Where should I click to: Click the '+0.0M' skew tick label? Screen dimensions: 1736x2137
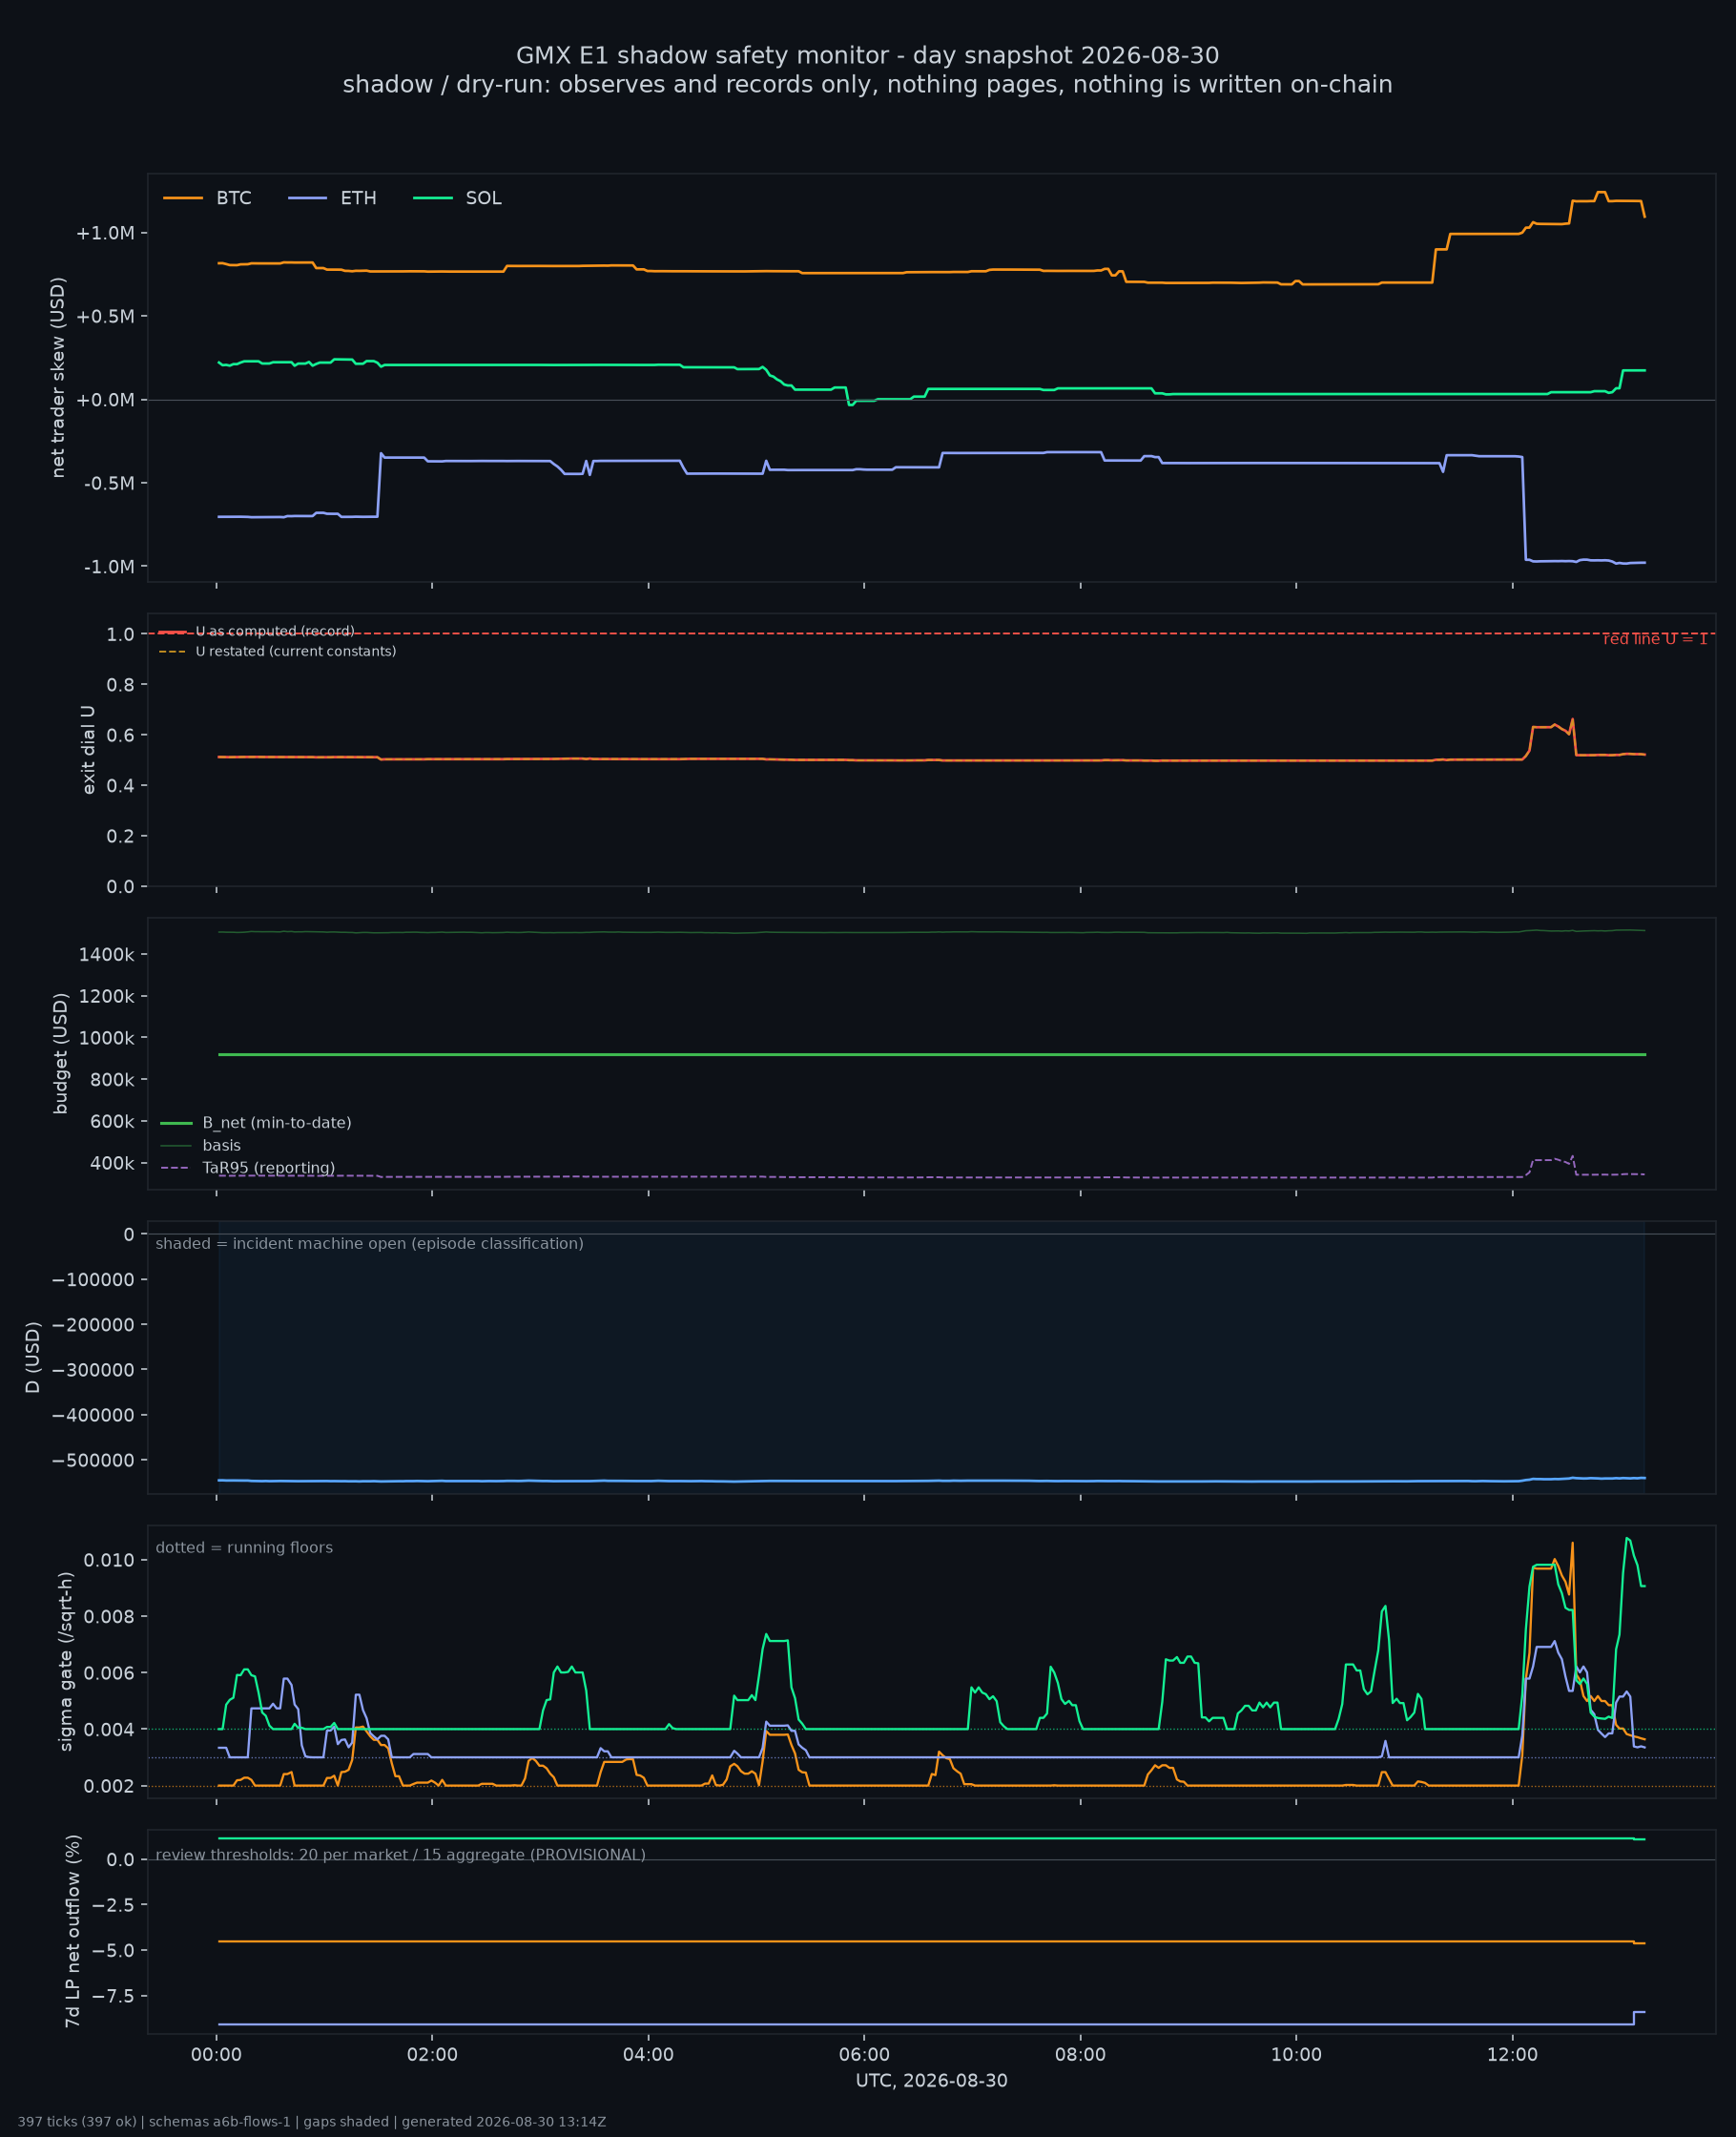(x=104, y=400)
